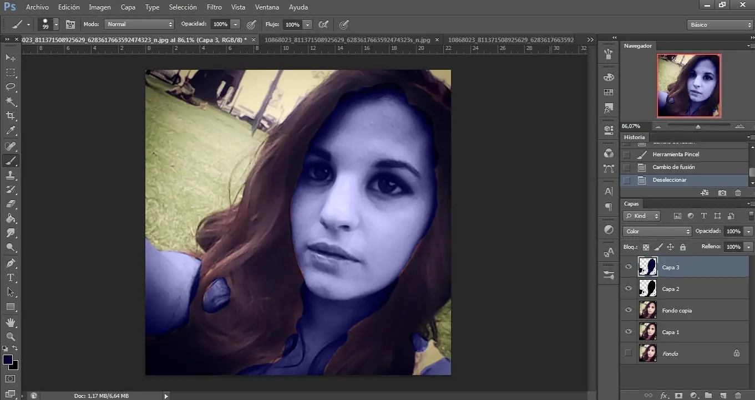755x400 pixels.
Task: Toggle history brush source for Herramienta Pincel
Action: pos(627,155)
